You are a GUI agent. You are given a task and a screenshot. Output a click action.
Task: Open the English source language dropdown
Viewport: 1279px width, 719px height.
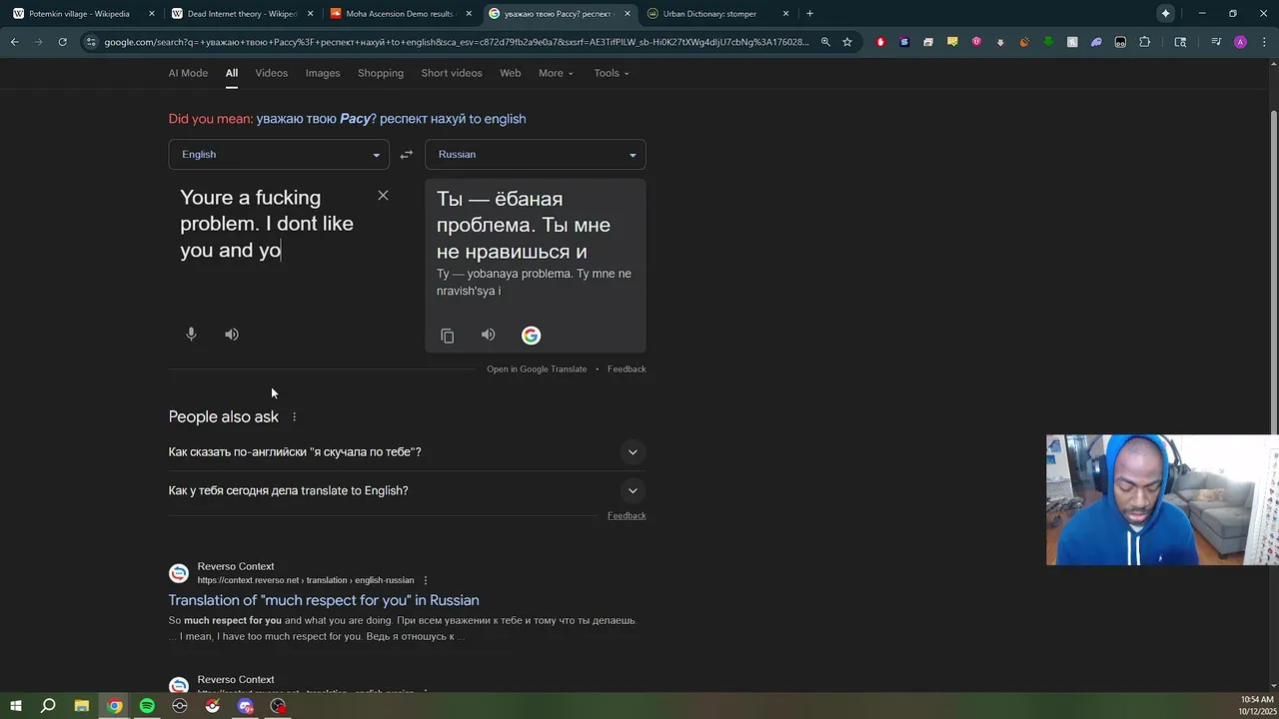click(279, 155)
